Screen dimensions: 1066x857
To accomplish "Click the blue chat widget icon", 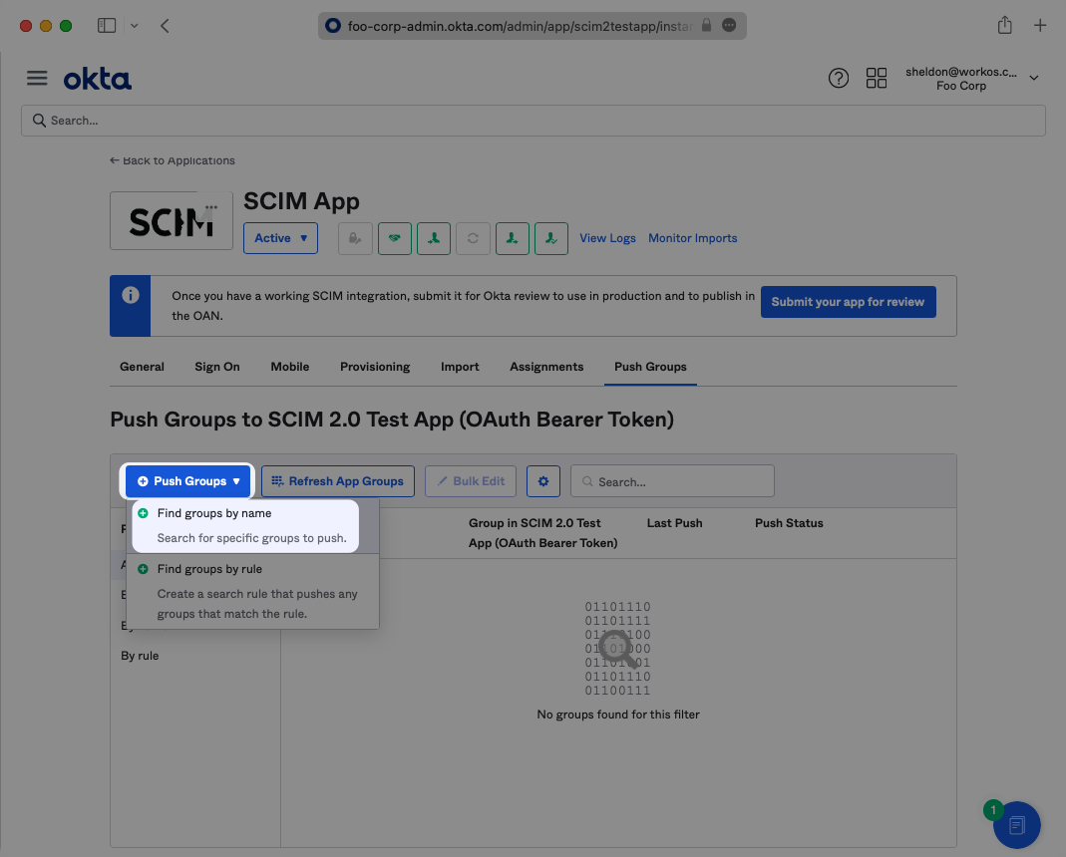I will tap(1016, 824).
